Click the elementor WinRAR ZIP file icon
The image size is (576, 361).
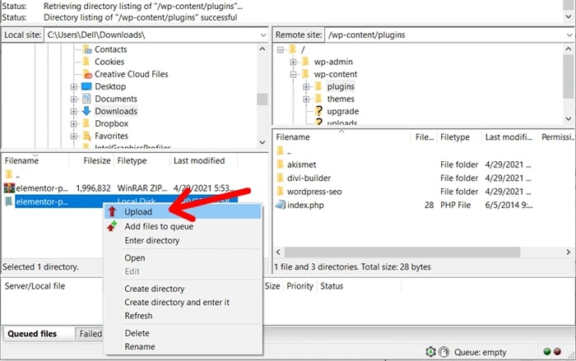point(9,188)
